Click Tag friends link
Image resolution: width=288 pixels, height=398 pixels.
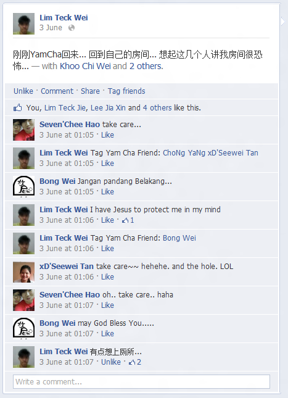pos(126,91)
